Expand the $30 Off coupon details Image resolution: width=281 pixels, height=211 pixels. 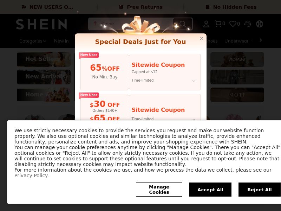(194, 119)
